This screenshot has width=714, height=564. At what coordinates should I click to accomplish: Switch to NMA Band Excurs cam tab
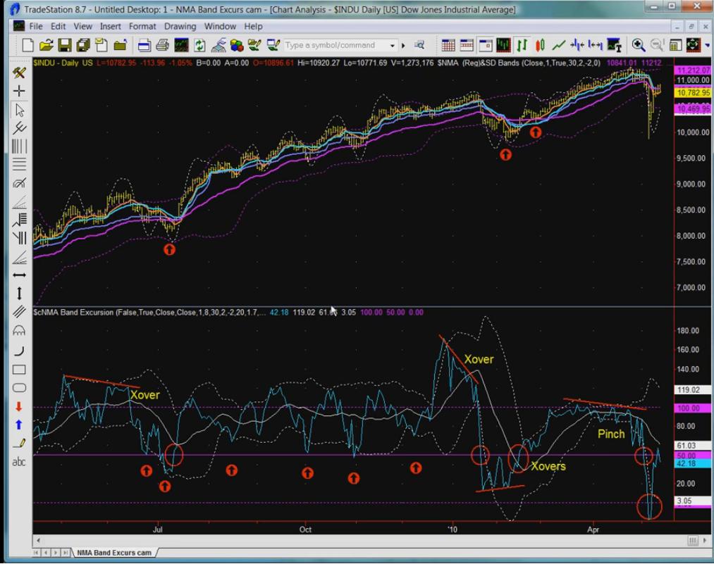(x=113, y=553)
